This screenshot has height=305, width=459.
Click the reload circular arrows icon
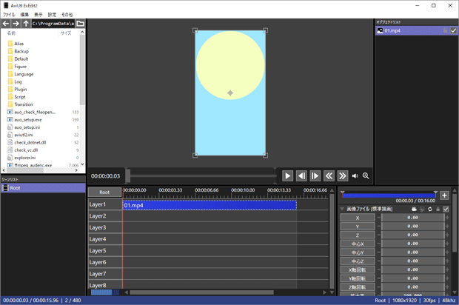tap(429, 209)
